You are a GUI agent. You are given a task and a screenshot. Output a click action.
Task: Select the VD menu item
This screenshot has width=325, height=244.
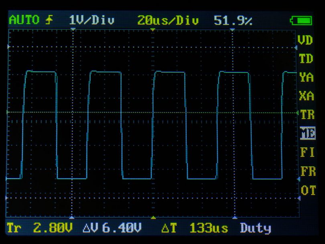pos(306,40)
